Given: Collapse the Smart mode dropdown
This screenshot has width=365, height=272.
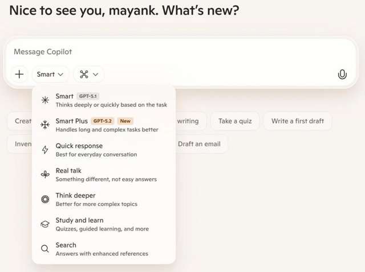Looking at the screenshot, I should (50, 74).
